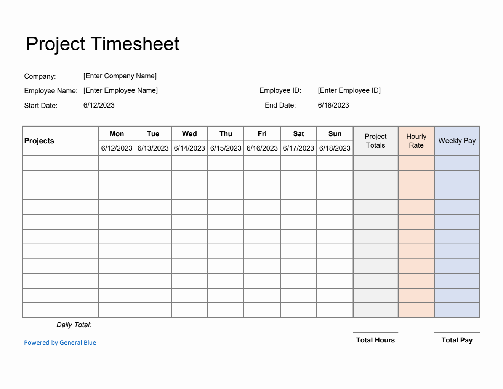
Task: Click the Tue column header cell
Action: [153, 134]
